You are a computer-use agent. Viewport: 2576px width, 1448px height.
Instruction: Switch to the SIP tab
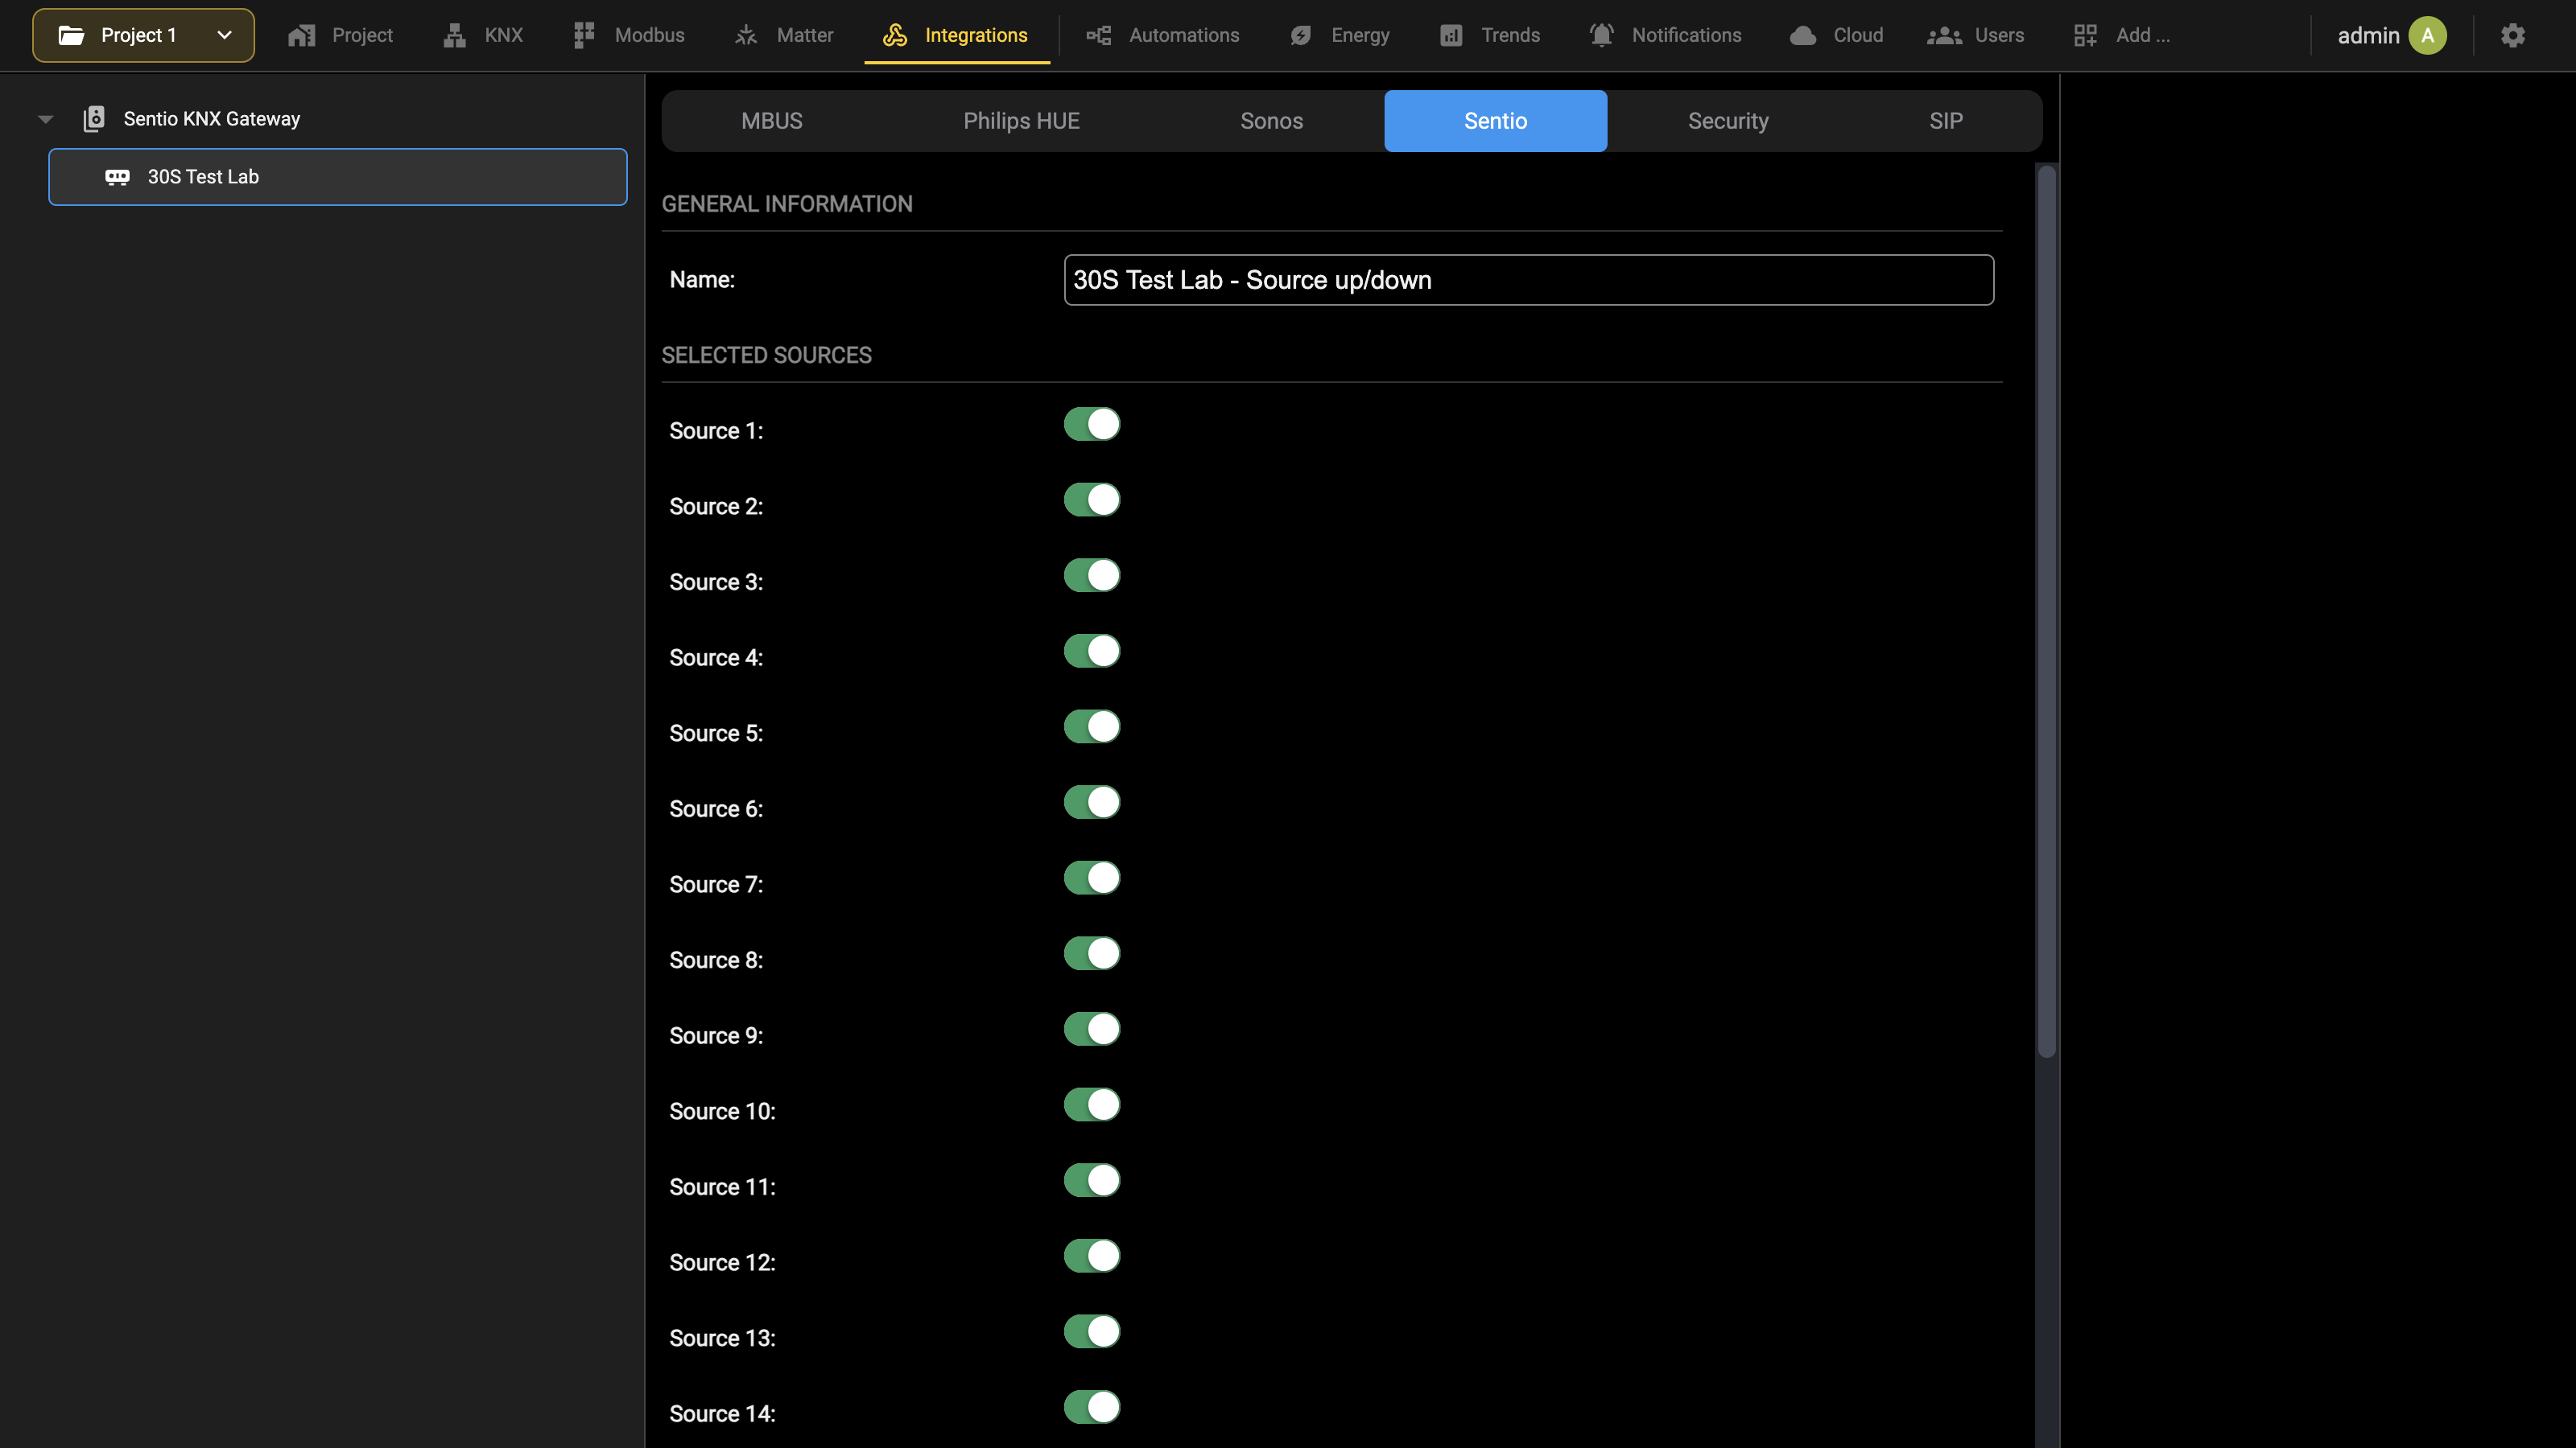pyautogui.click(x=1945, y=121)
